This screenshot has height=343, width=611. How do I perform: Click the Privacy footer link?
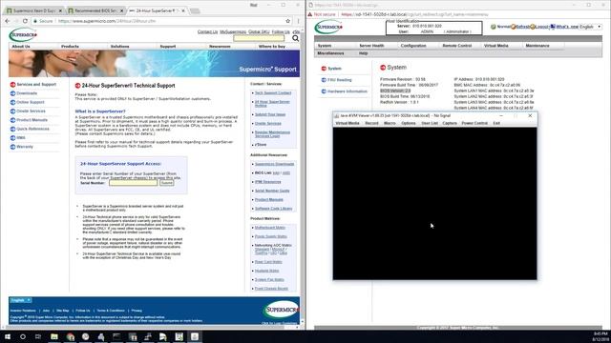137,311
